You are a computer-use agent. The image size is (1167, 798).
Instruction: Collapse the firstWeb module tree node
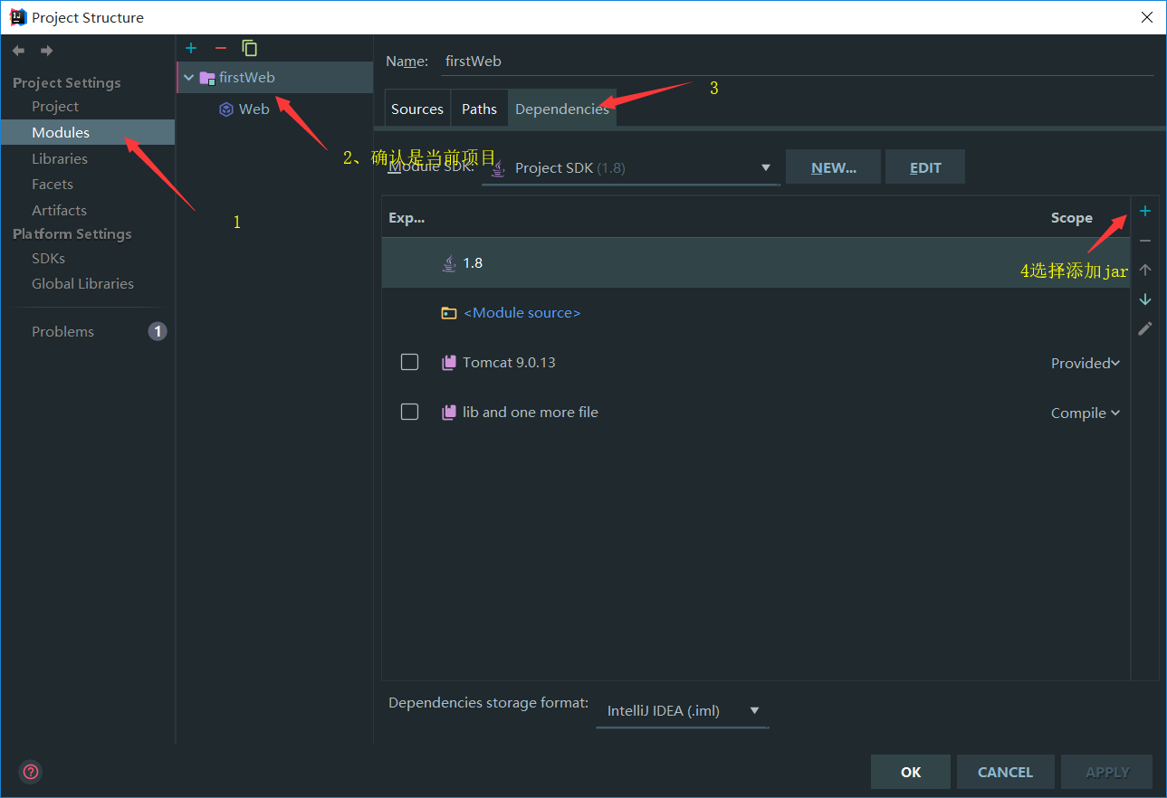[188, 78]
